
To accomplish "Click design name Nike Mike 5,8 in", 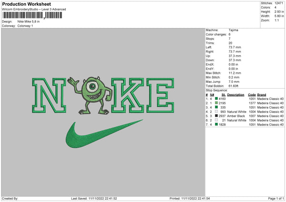I will click(29, 21).
